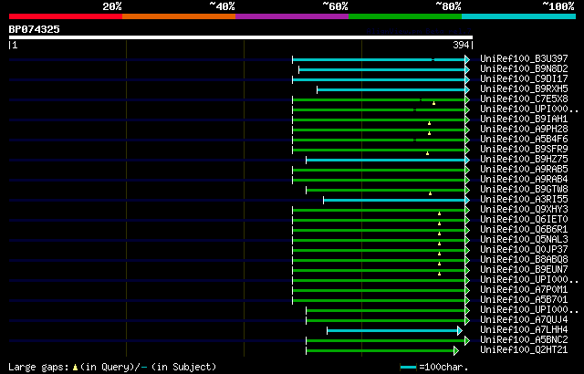Click the green alignment bar for UniRef100_A7P0M1
The height and width of the screenshot is (374, 584).
pyautogui.click(x=379, y=291)
